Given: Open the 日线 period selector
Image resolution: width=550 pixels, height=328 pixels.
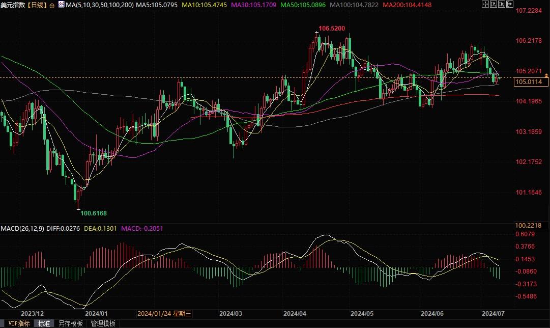Looking at the screenshot, I should coord(37,5).
